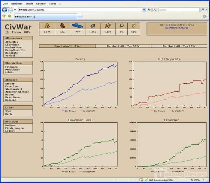This screenshot has width=210, height=183.
Task: Click the wood logs resource icon
Action: point(62,25)
